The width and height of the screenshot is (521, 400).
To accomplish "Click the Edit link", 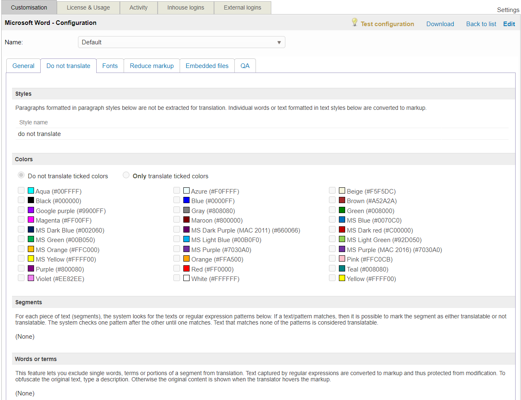I will tap(509, 24).
